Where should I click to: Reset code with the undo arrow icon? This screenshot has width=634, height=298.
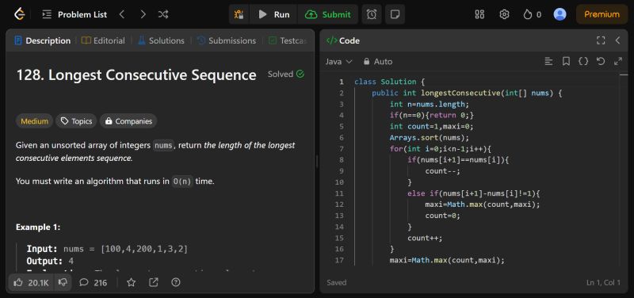pyautogui.click(x=601, y=62)
